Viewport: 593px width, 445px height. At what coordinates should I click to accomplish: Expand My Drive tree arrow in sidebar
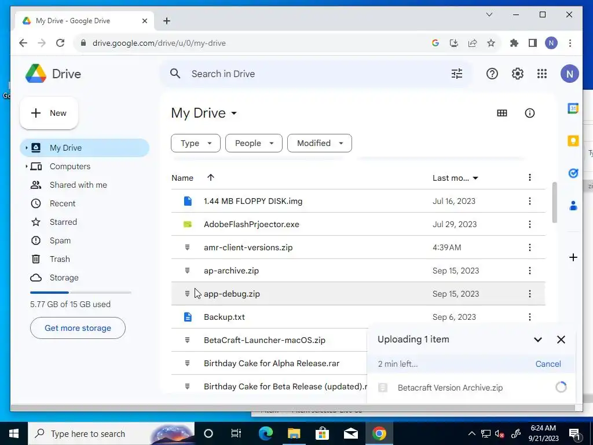[x=26, y=148]
